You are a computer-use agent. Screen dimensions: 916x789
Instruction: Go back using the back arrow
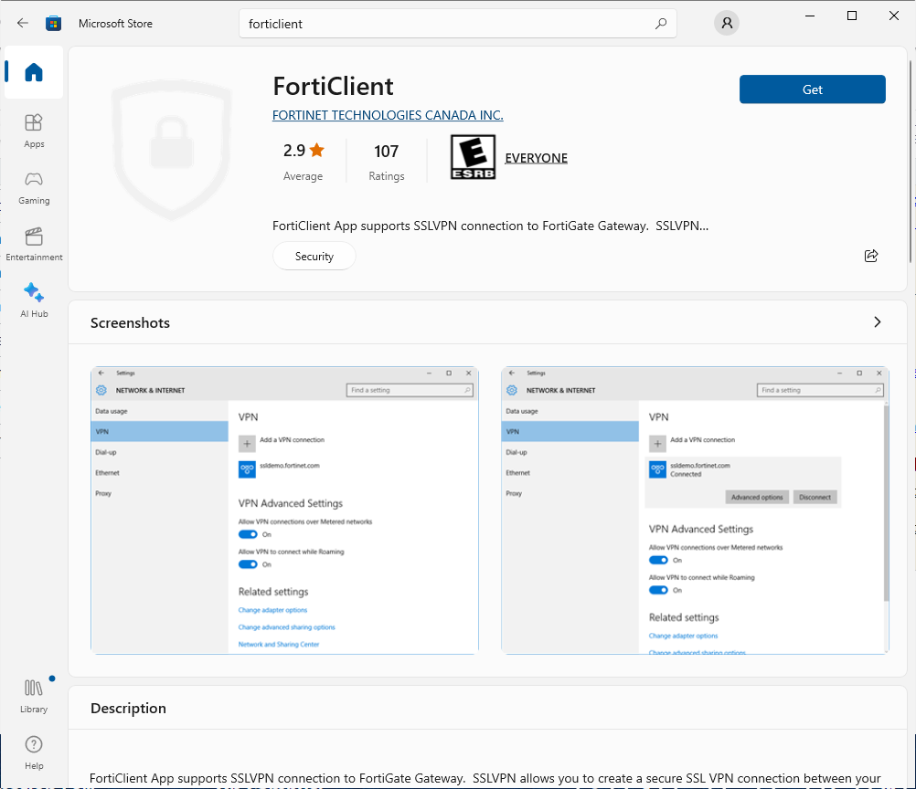coord(23,24)
